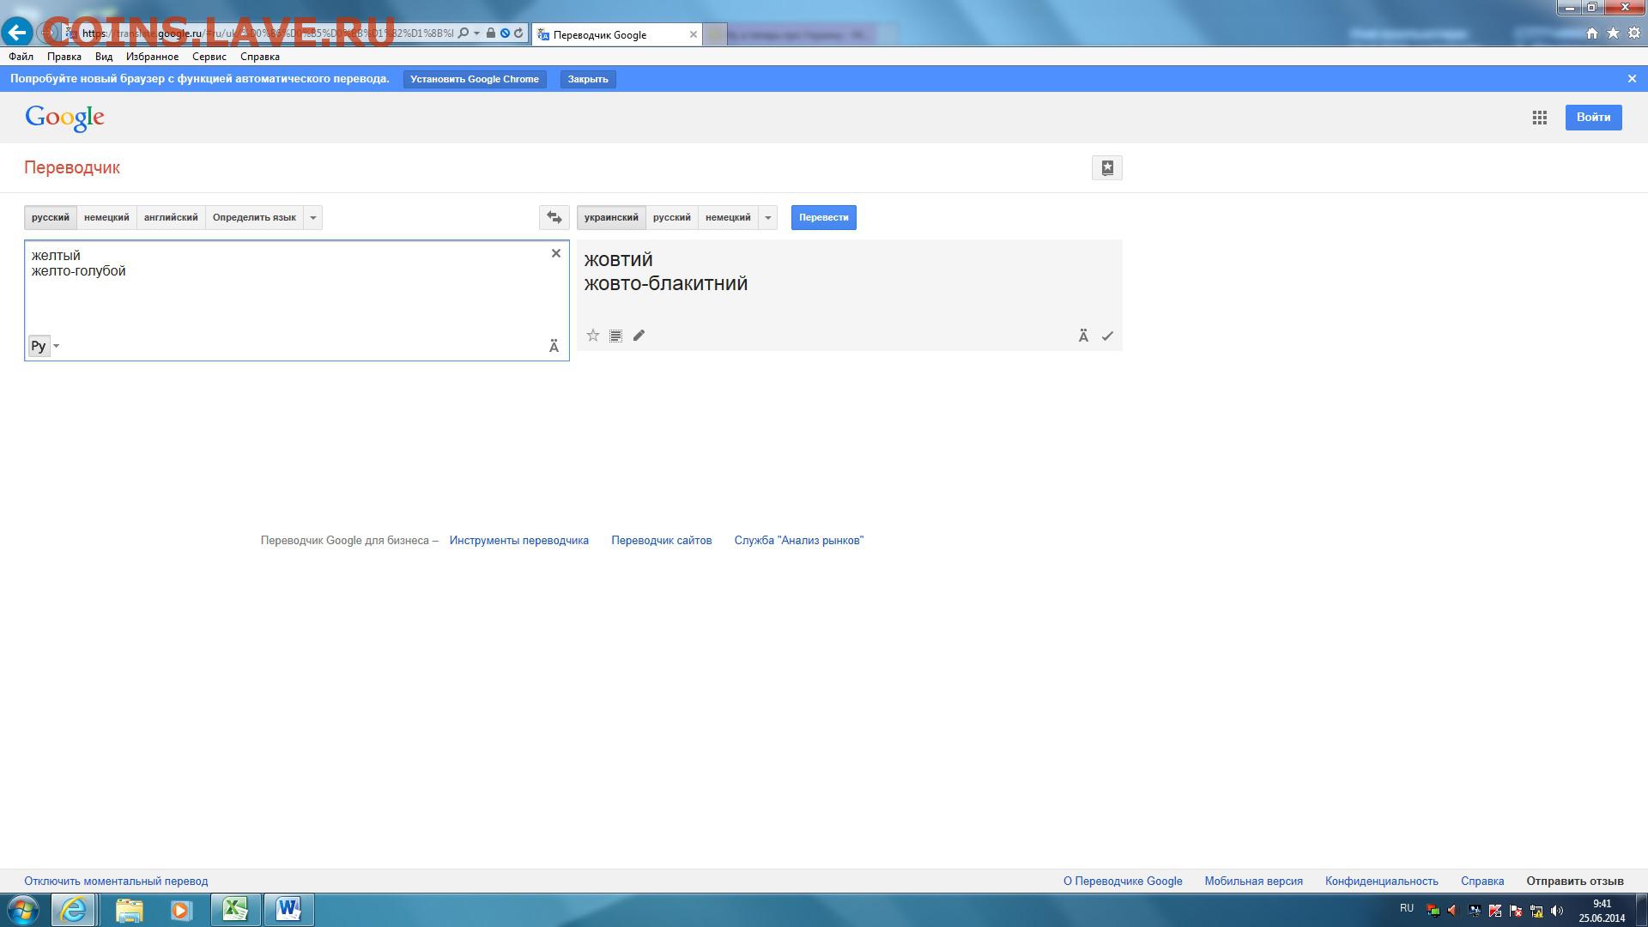Select немецкий as the source language
This screenshot has width=1648, height=927.
[x=106, y=217]
